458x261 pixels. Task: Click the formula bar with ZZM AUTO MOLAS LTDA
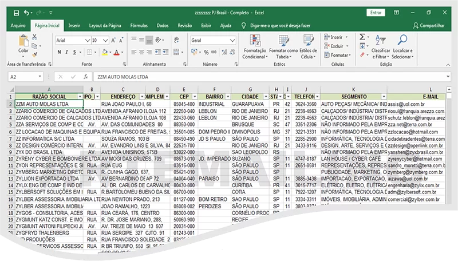pyautogui.click(x=271, y=77)
